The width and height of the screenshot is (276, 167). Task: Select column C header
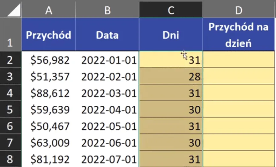click(171, 10)
